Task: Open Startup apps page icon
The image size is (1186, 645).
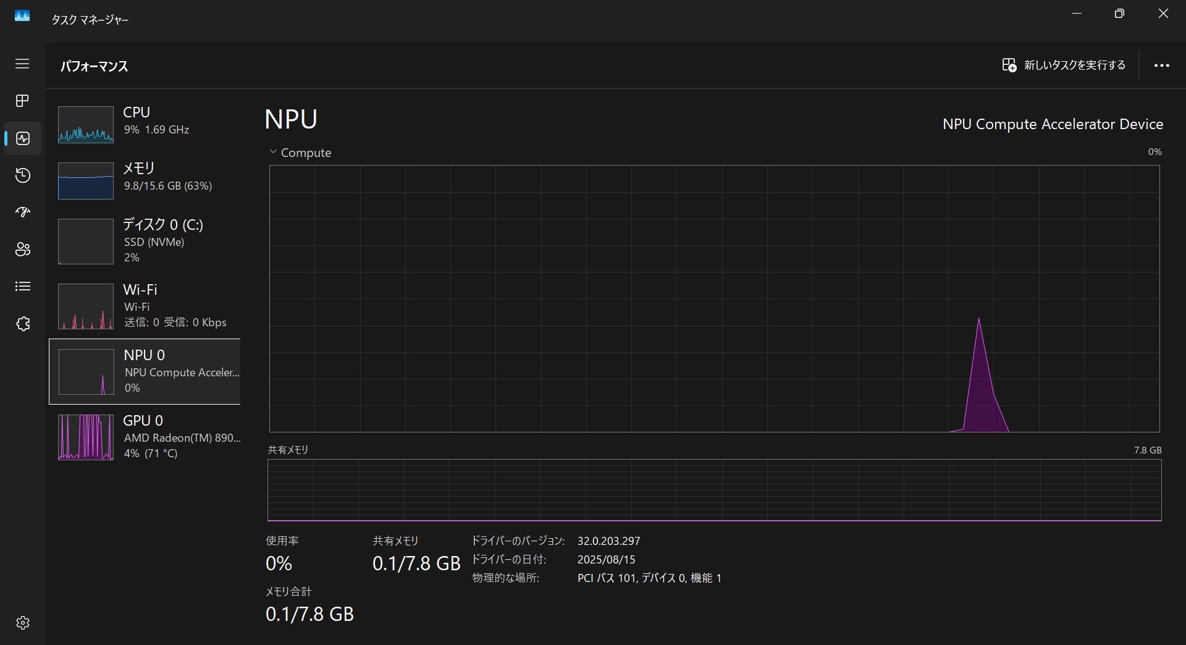Action: coord(23,213)
